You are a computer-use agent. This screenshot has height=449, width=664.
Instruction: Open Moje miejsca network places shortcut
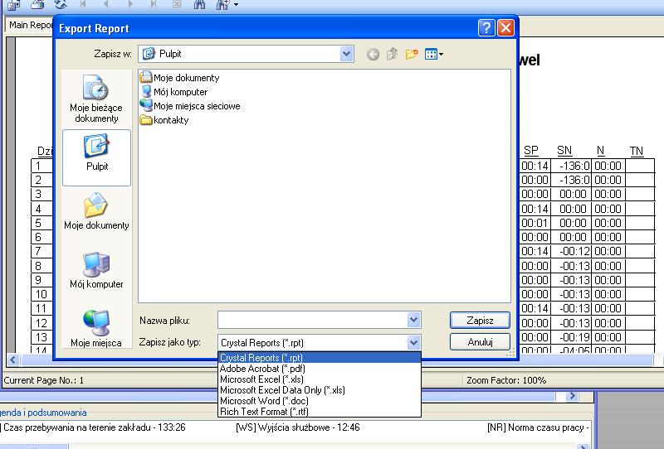(96, 328)
